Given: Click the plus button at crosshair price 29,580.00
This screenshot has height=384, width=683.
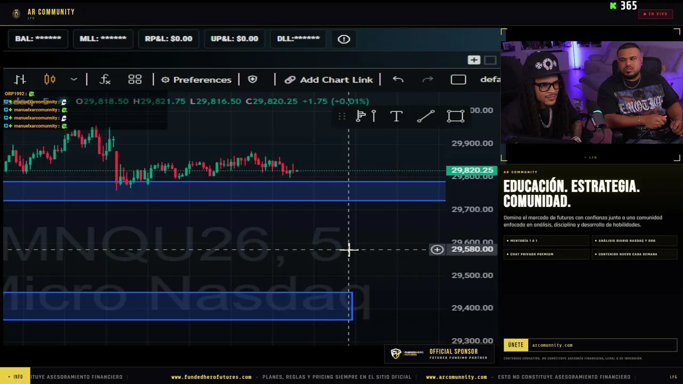Looking at the screenshot, I should point(437,249).
